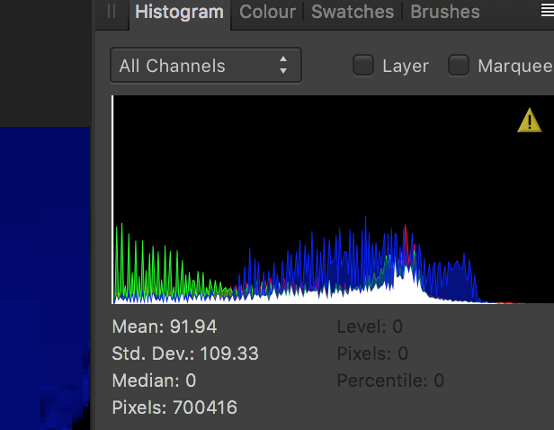Click the Level: 0 readout
554x430 pixels.
[x=370, y=327]
